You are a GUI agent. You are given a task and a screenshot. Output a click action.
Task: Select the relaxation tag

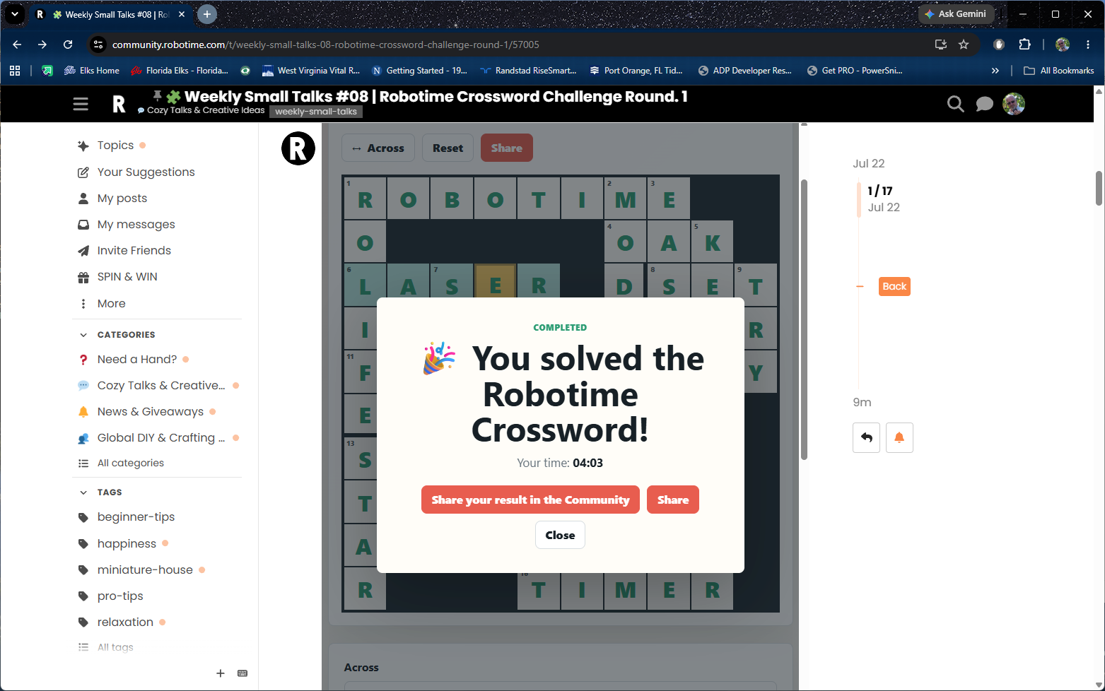[125, 622]
